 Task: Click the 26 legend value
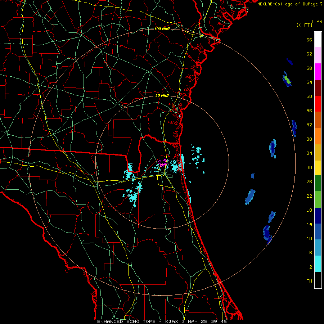tap(309, 182)
